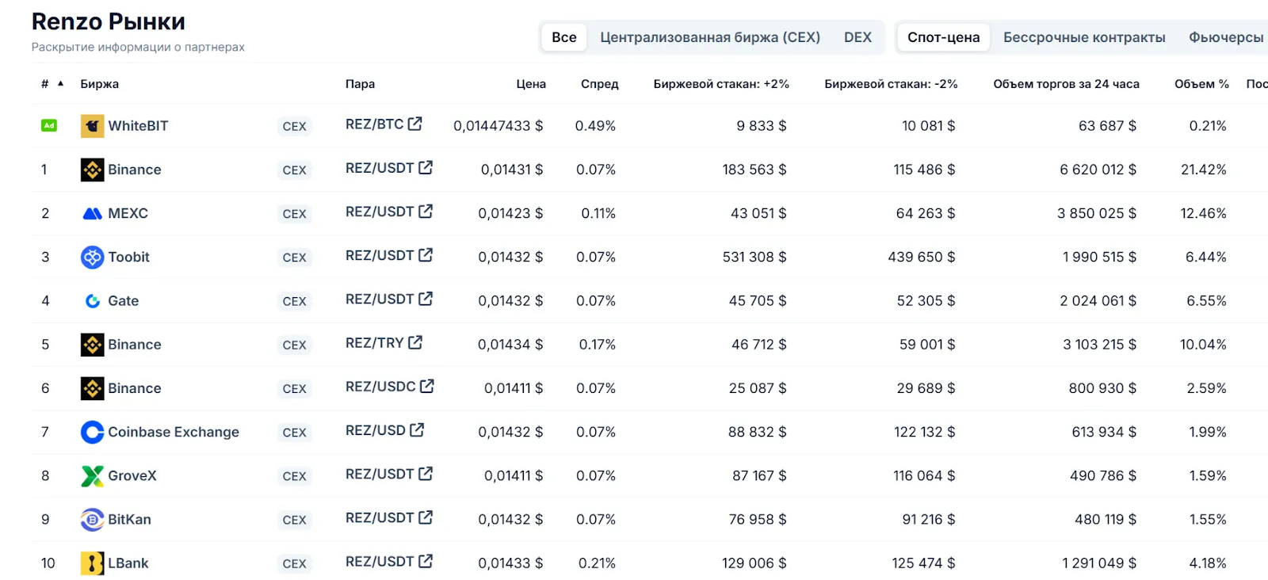1268x580 pixels.
Task: Select the Централизованная биржа (CEX) filter
Action: (709, 37)
